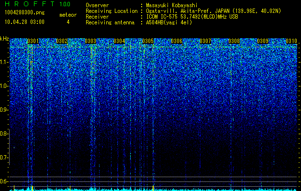Screen dimensions: 301x191
Task: Click the 0302 time marker
Action: [62, 41]
